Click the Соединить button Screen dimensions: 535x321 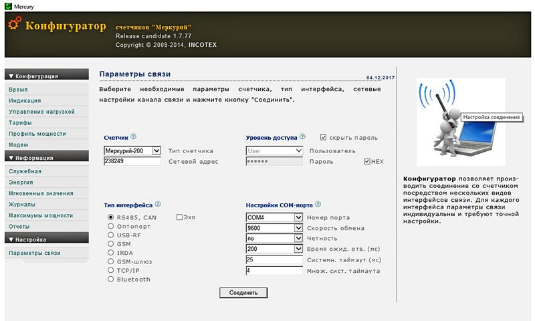point(243,293)
